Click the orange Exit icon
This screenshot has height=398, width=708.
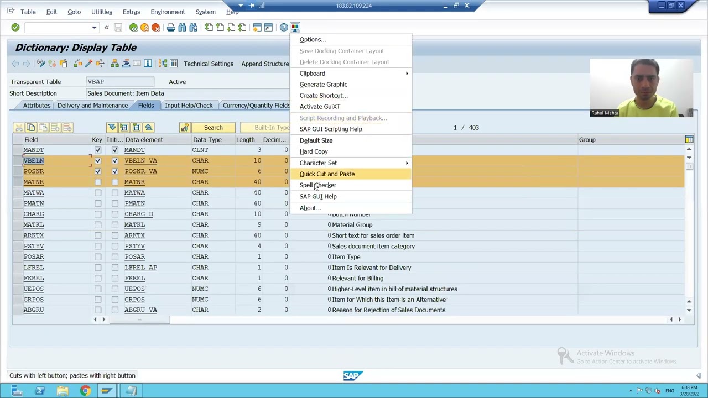point(144,27)
